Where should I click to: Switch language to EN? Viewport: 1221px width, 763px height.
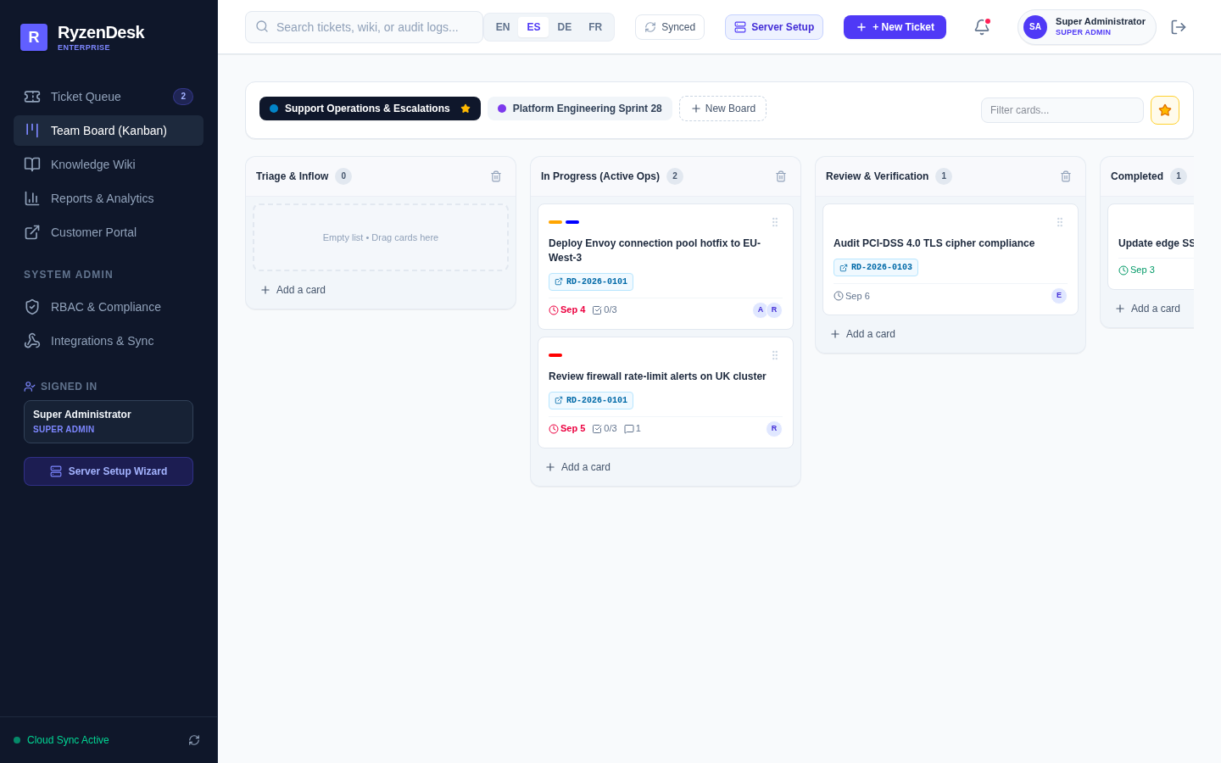(x=503, y=27)
